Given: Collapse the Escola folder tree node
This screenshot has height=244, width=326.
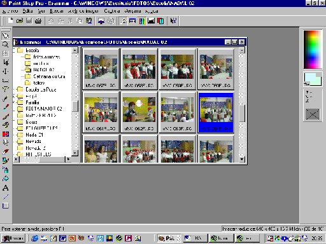Looking at the screenshot, I should click(14, 50).
